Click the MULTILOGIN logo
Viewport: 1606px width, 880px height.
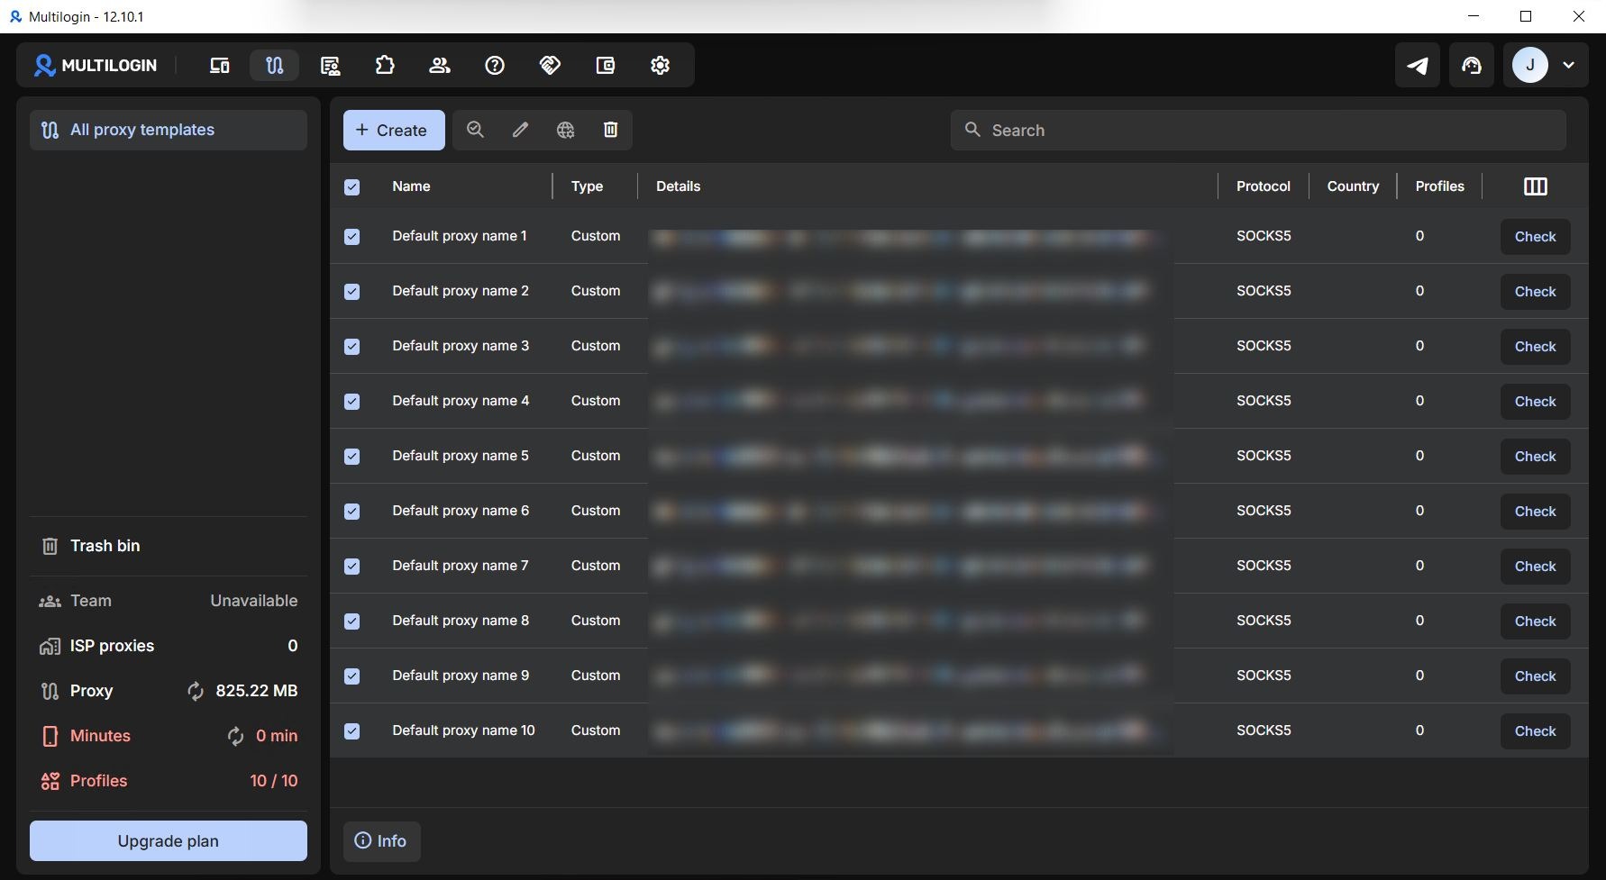pyautogui.click(x=96, y=65)
